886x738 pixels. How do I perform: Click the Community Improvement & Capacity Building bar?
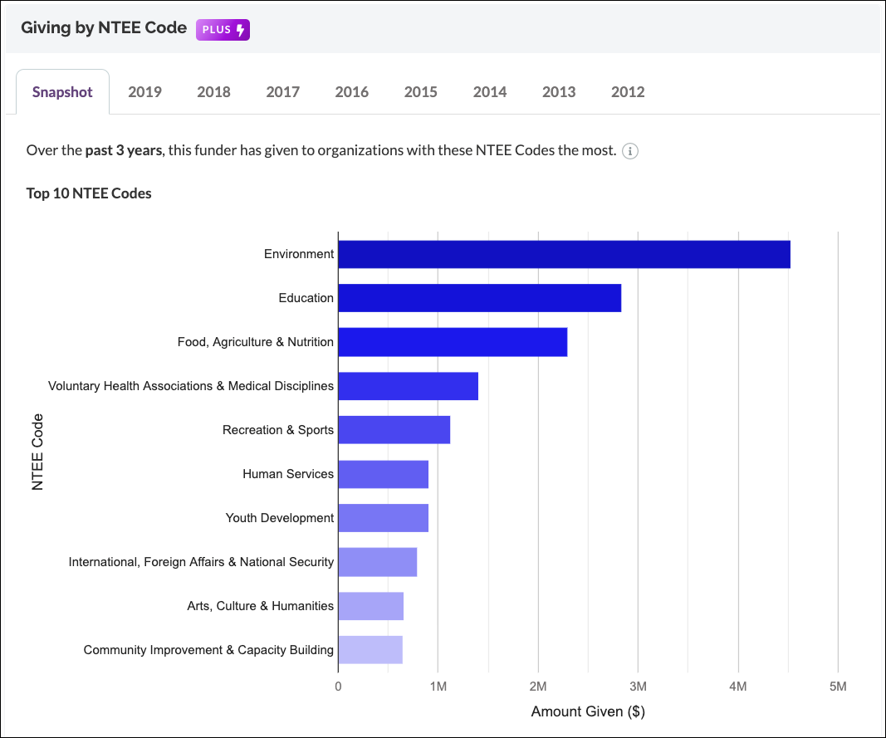coord(370,649)
